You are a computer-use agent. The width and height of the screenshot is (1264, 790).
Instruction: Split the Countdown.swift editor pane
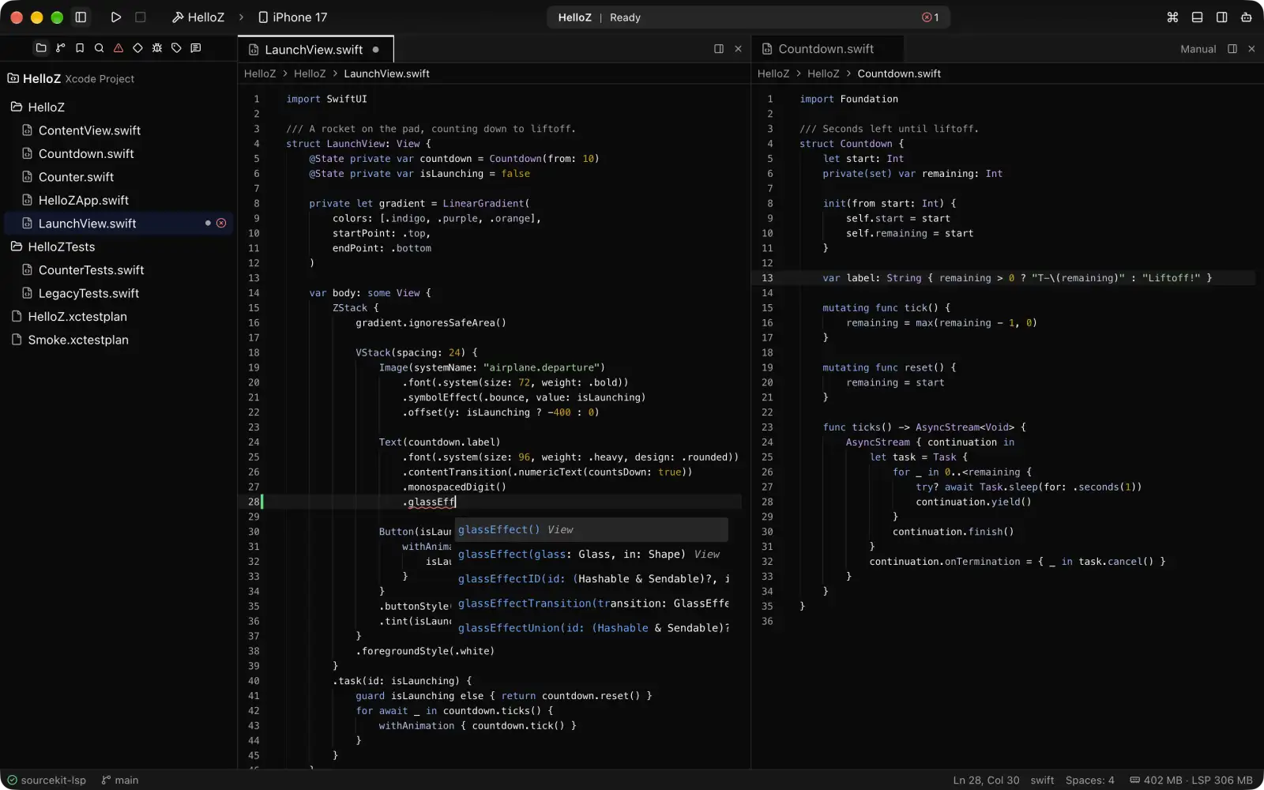click(1232, 49)
